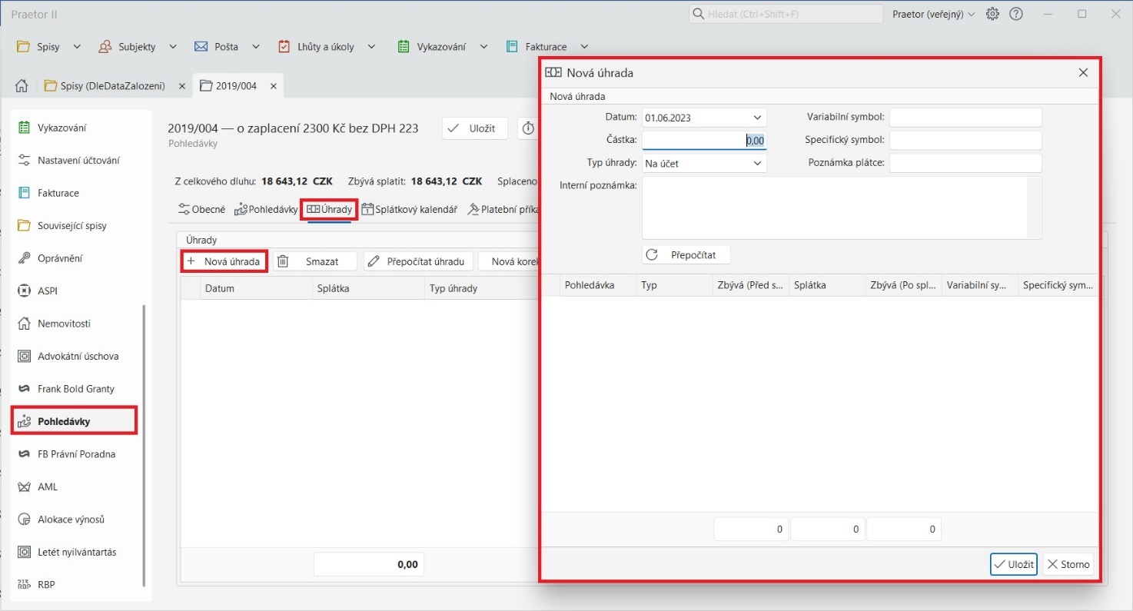Viewport: 1133px width, 611px height.
Task: Click into the Variabilní symbol field
Action: (x=965, y=118)
